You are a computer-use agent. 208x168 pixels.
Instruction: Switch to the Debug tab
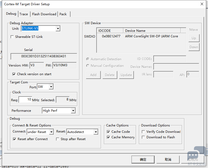(11, 14)
